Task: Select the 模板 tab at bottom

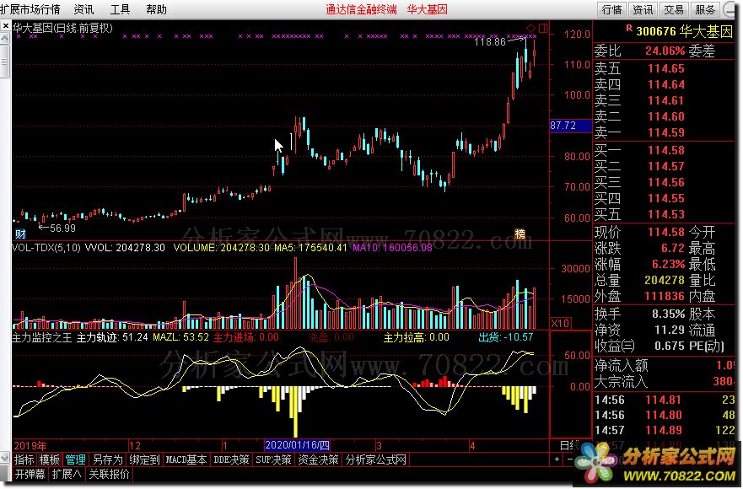Action: (49, 459)
